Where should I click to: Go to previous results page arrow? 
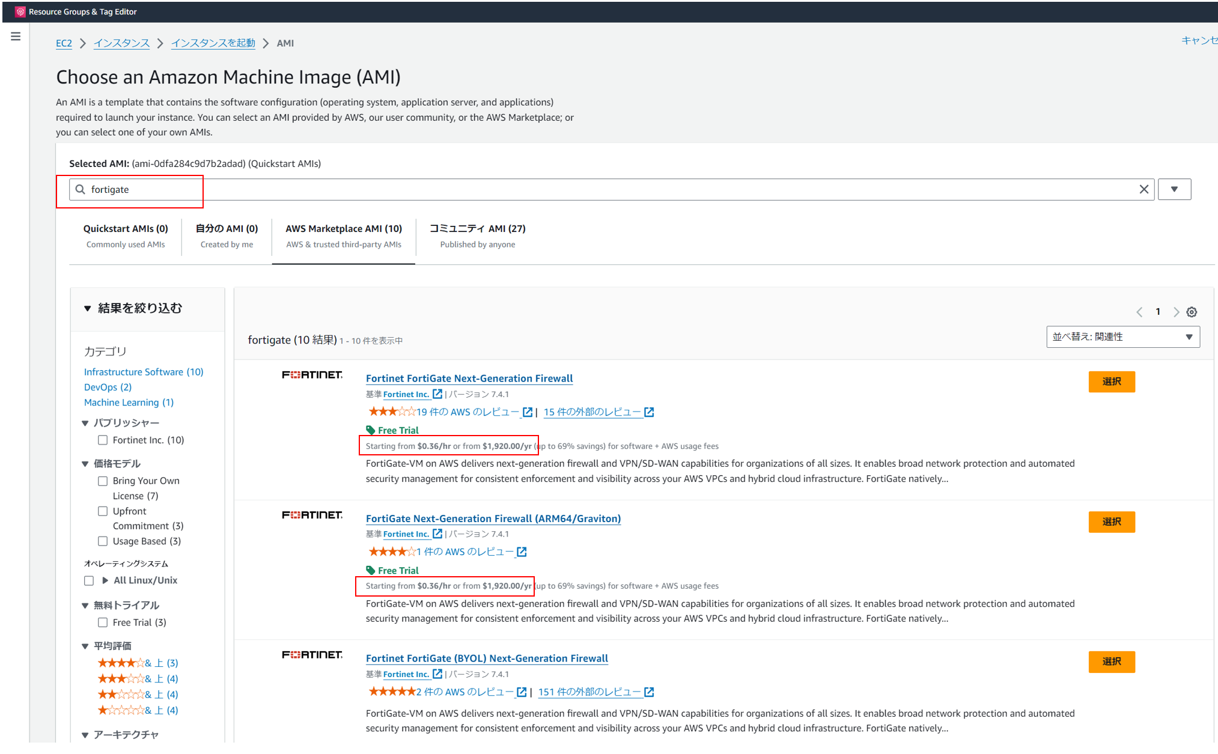point(1139,312)
